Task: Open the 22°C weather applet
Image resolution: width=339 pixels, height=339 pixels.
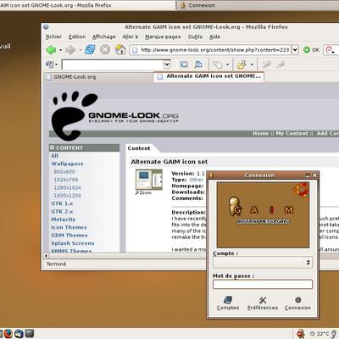Action: point(320,334)
